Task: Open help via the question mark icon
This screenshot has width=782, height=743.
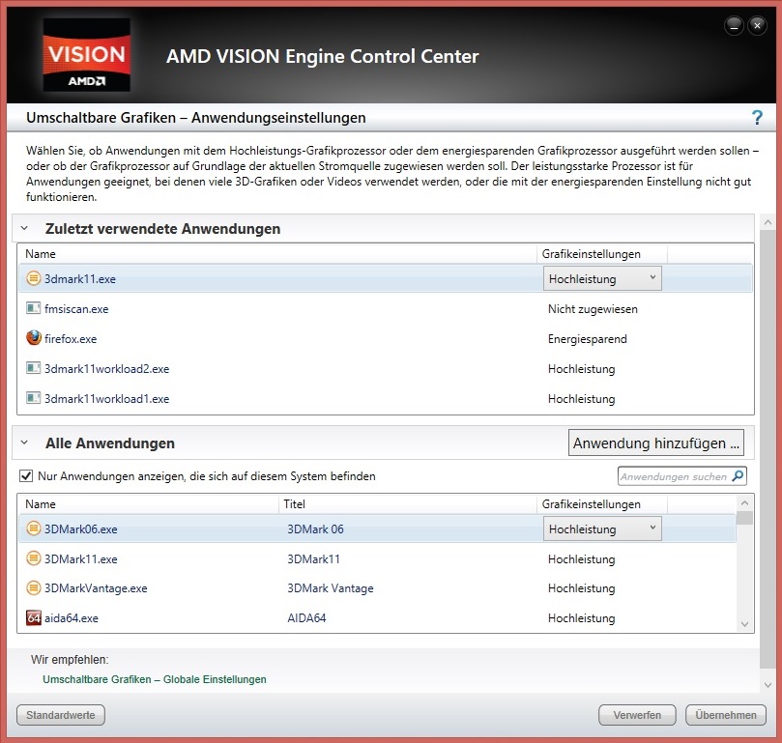Action: click(x=757, y=118)
